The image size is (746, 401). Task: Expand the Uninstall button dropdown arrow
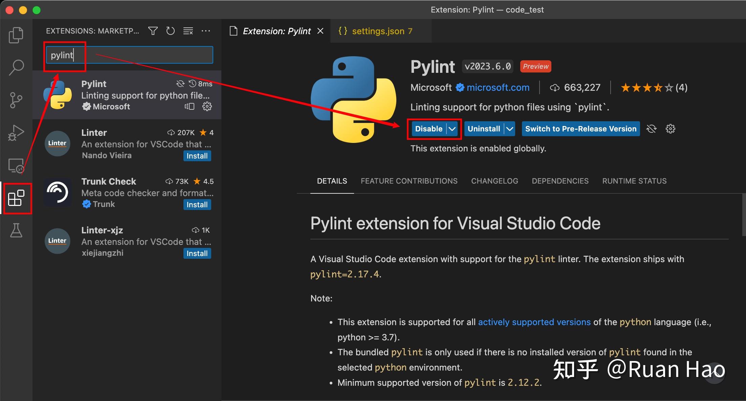click(510, 129)
